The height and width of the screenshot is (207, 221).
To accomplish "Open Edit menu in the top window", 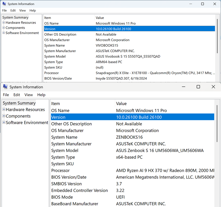I will click(x=13, y=11).
